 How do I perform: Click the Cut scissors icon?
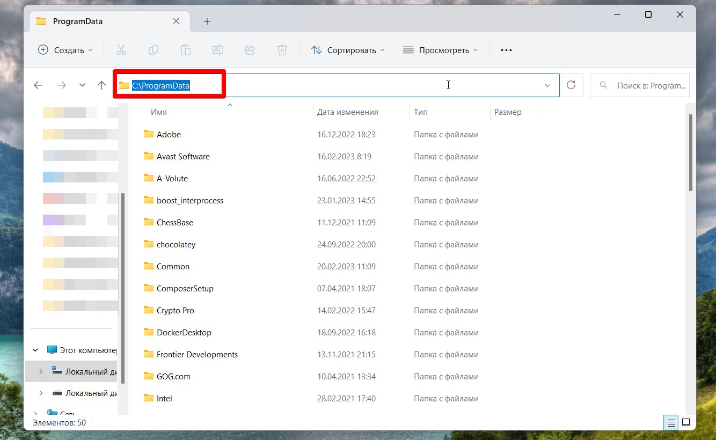pos(121,50)
